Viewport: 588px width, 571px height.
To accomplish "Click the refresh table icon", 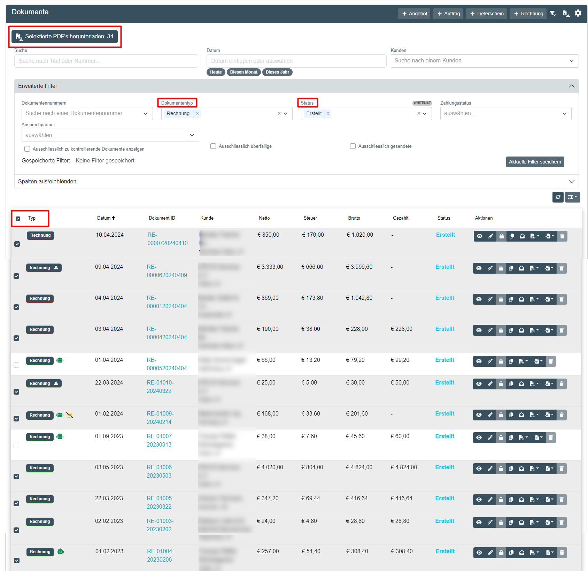I will pyautogui.click(x=558, y=197).
